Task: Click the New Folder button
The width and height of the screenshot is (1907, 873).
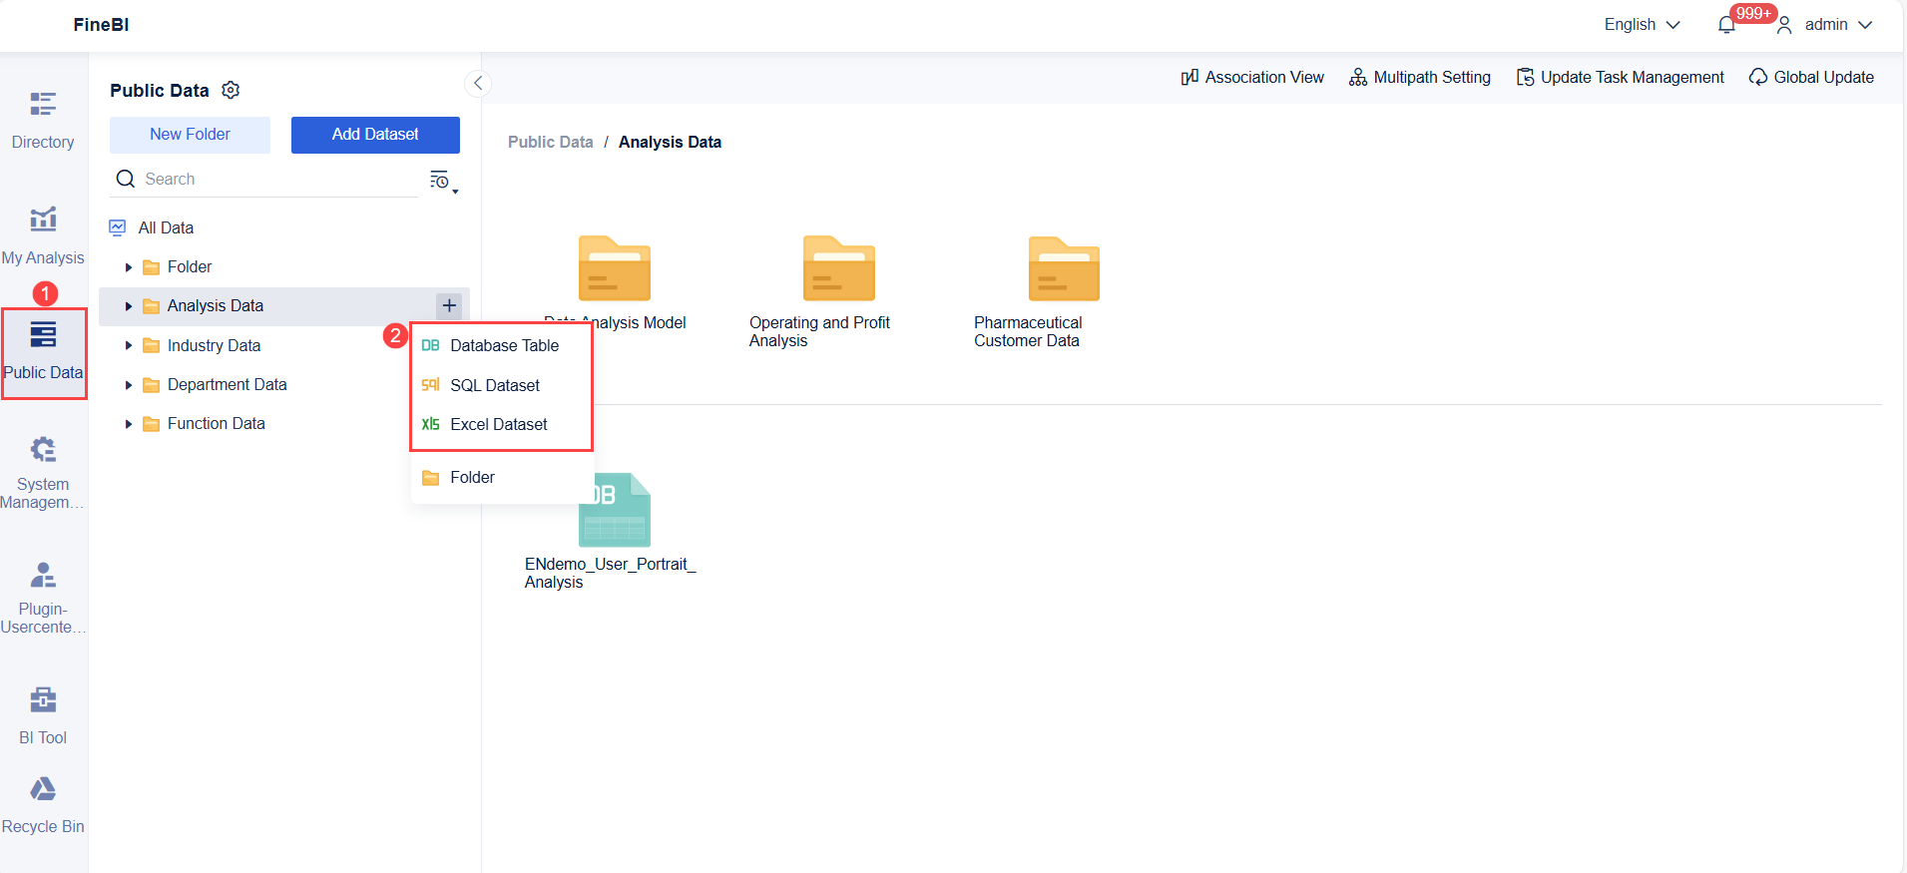Action: (x=190, y=135)
